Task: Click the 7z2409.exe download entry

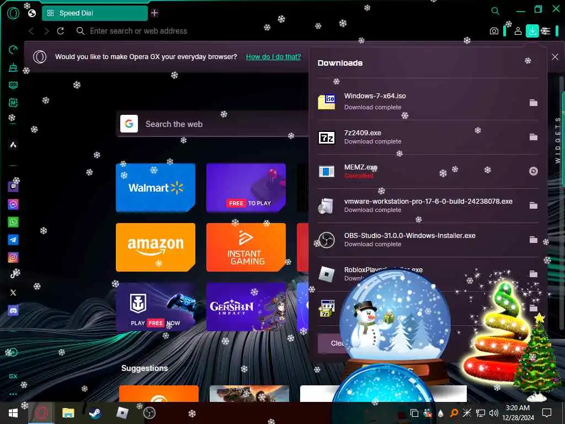Action: 428,137
